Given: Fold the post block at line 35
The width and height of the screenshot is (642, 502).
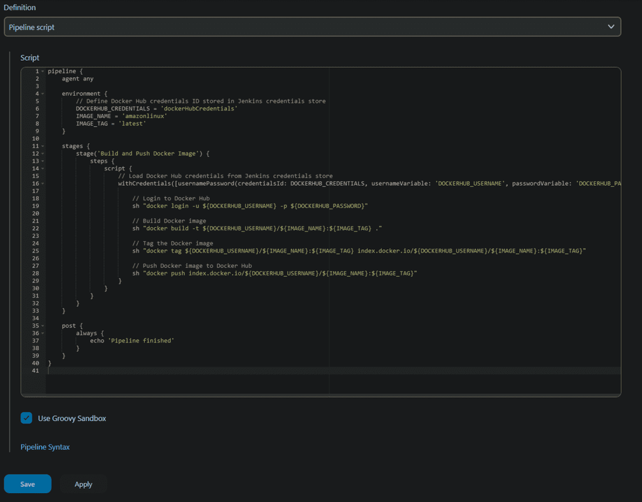Looking at the screenshot, I should pyautogui.click(x=43, y=326).
